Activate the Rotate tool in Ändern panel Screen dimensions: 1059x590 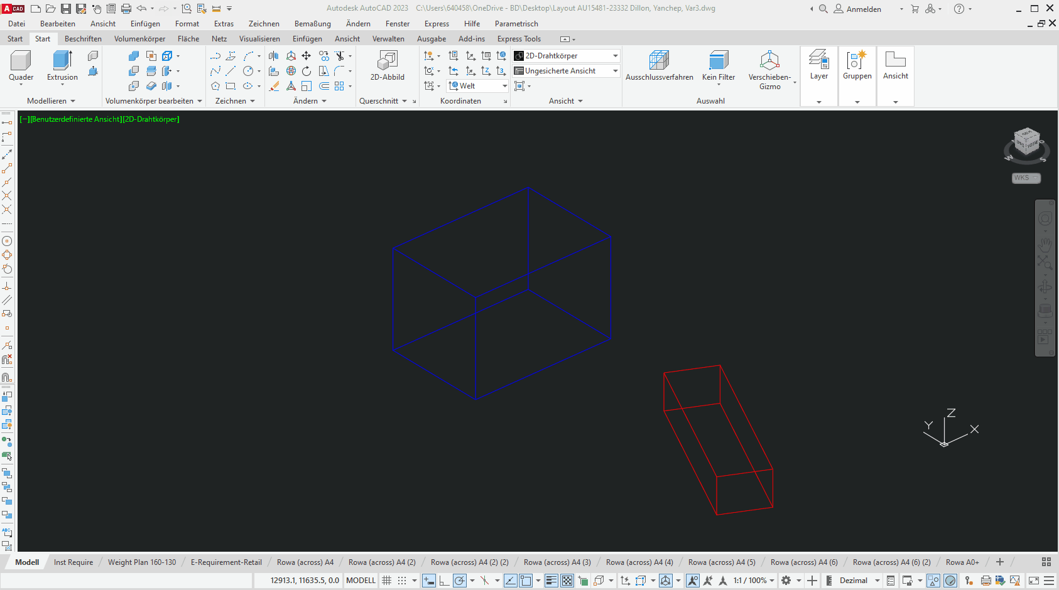coord(307,71)
